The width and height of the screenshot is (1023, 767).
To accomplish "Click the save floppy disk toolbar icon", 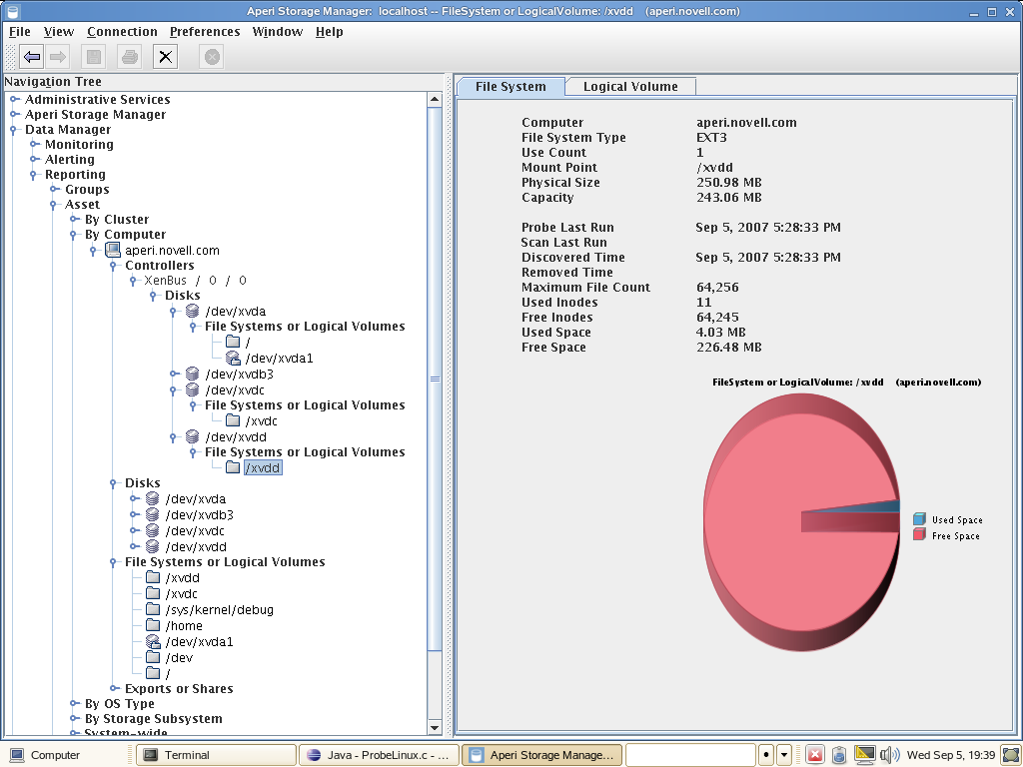I will click(x=93, y=57).
